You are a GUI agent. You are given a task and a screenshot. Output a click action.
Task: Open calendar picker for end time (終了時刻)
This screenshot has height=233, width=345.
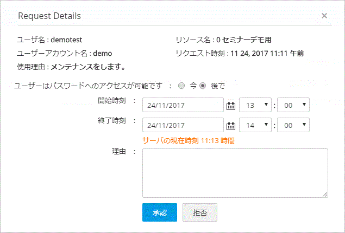[x=231, y=126]
